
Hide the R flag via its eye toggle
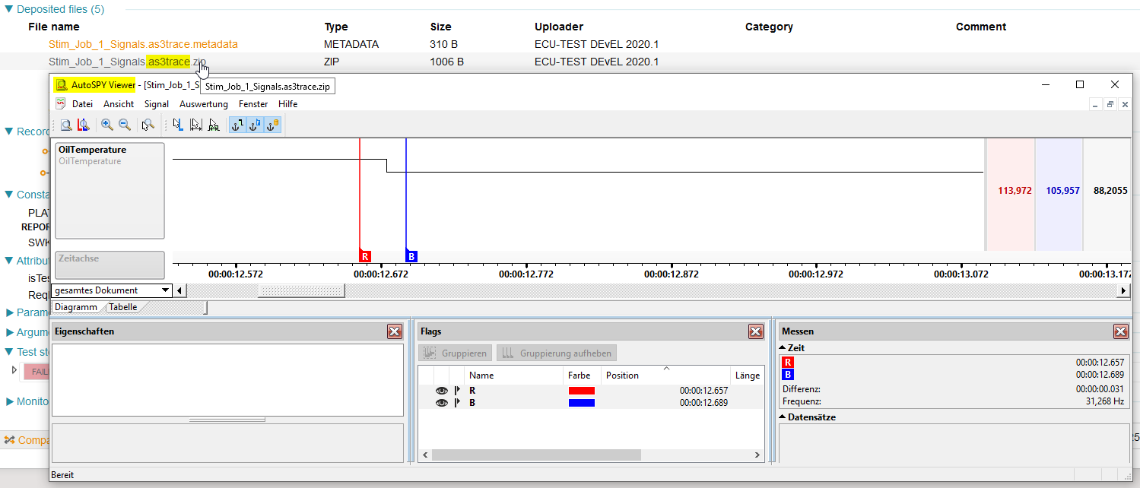point(442,391)
